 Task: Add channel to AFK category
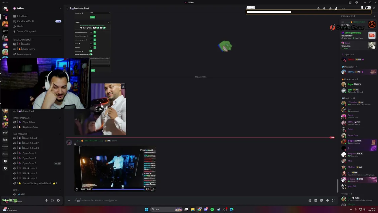coord(60,190)
